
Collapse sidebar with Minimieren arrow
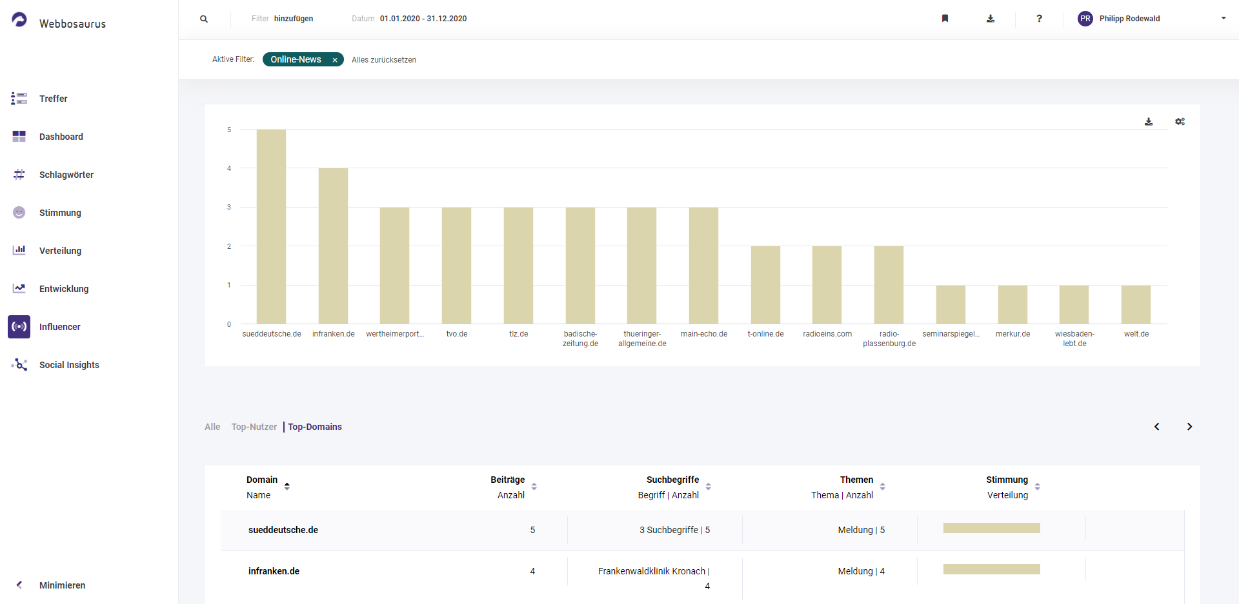19,585
